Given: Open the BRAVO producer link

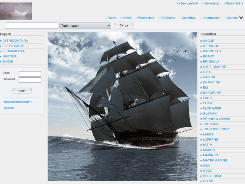Looking at the screenshot, I should click(209, 56).
